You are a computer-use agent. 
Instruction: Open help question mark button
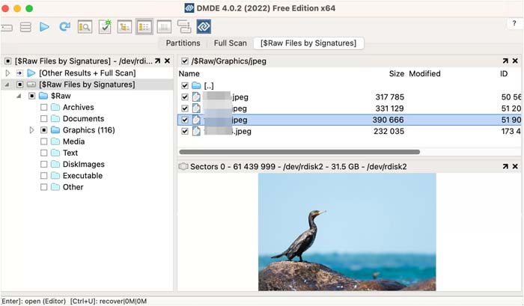coord(514,23)
